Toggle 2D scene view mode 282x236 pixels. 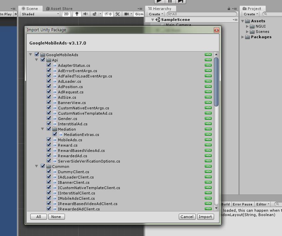pos(66,14)
